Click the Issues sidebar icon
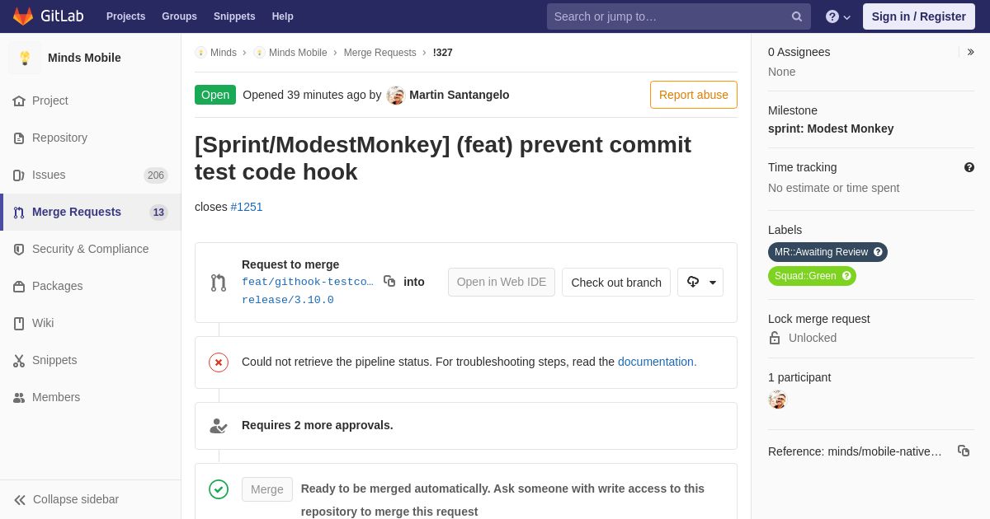This screenshot has height=519, width=990. pyautogui.click(x=19, y=175)
